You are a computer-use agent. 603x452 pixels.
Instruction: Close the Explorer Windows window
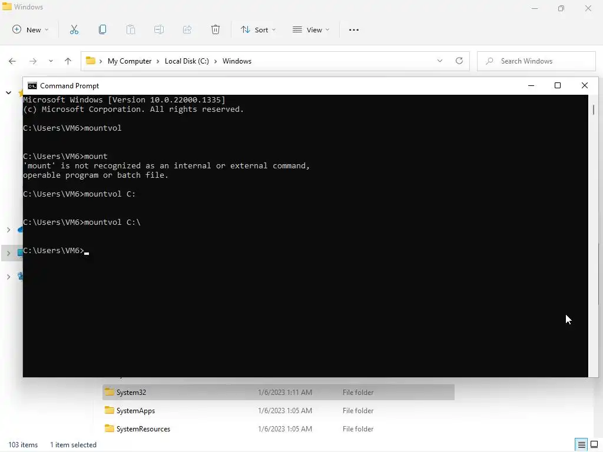coord(588,8)
